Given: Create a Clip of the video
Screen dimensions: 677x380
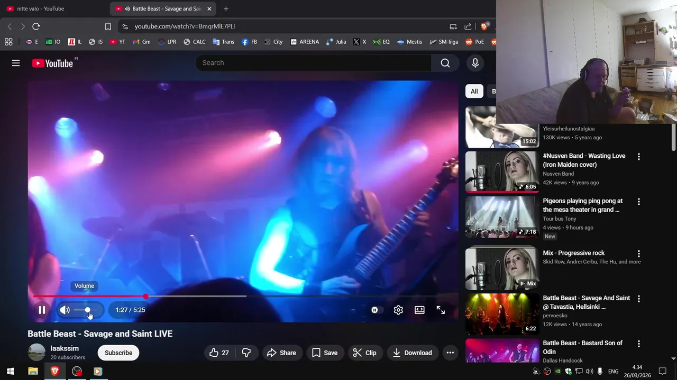Looking at the screenshot, I should click(365, 353).
